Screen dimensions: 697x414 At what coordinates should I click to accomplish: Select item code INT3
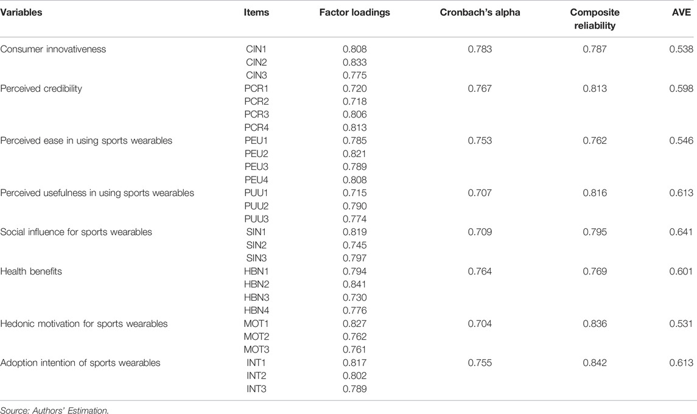click(256, 389)
